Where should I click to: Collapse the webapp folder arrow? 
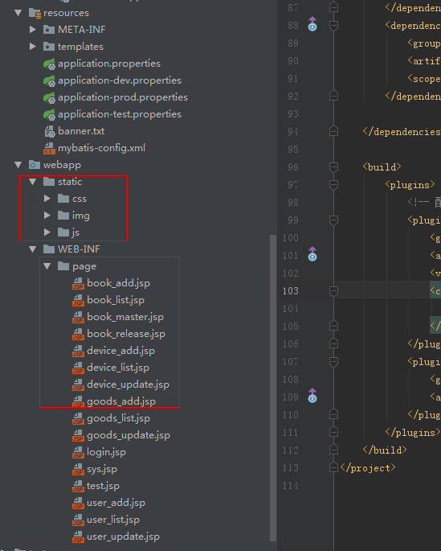coord(18,165)
